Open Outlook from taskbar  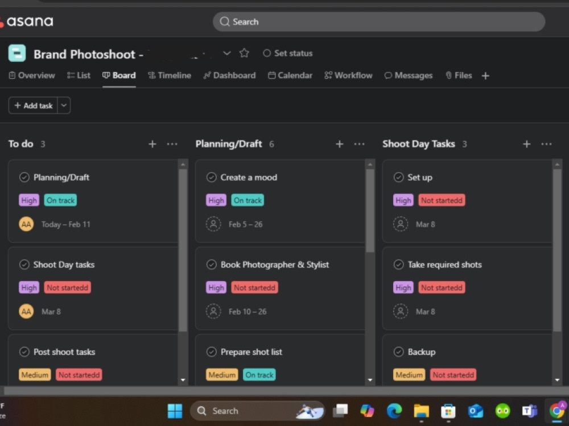[475, 411]
